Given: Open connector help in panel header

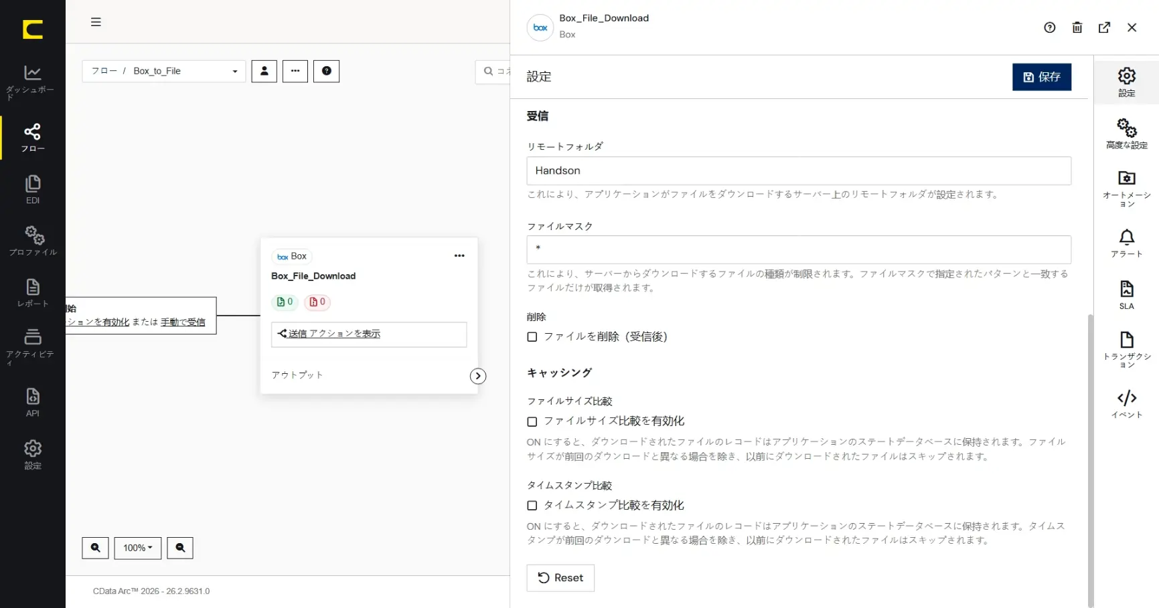Looking at the screenshot, I should point(1050,27).
